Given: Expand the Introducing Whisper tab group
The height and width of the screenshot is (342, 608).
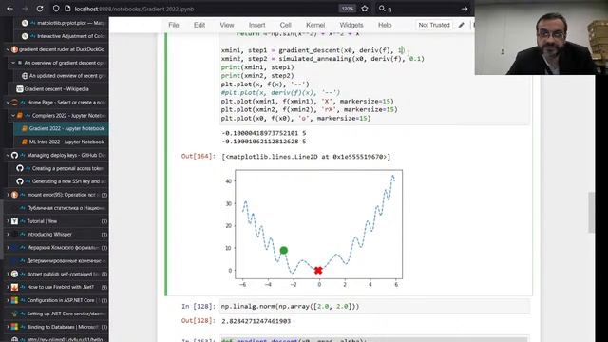Looking at the screenshot, I should click(8, 235).
